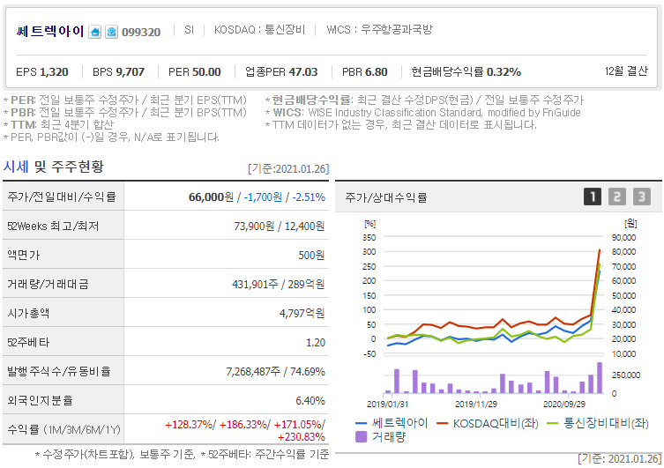Click the KOSDAQ : 통신장비 classification
Viewport: 664px width, 468px height.
pyautogui.click(x=259, y=30)
